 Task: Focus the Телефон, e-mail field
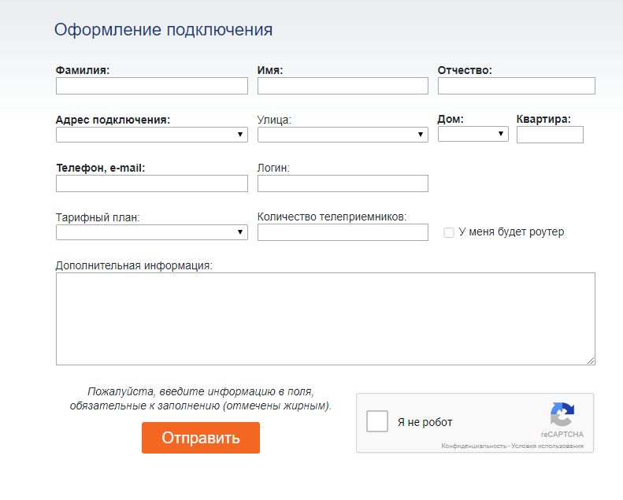click(152, 183)
